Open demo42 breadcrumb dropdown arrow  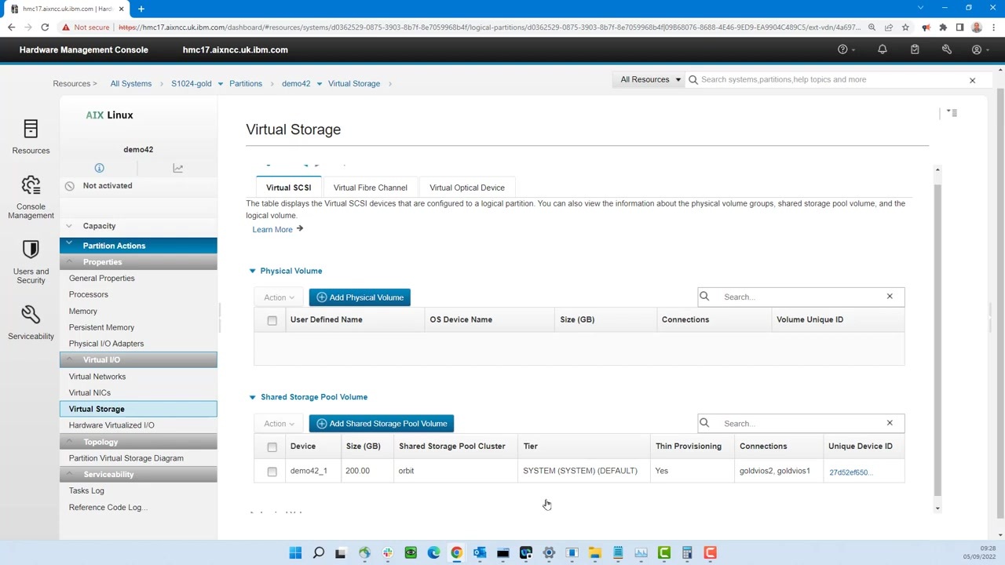320,84
